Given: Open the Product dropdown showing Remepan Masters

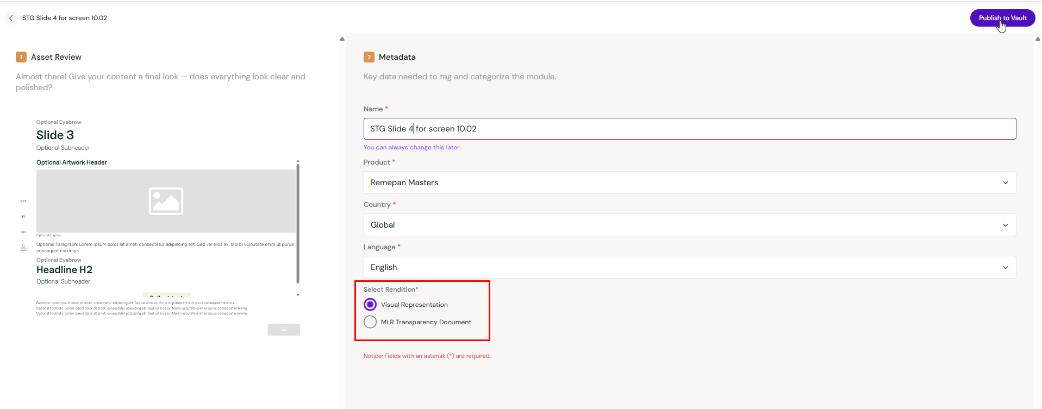Looking at the screenshot, I should (x=689, y=183).
